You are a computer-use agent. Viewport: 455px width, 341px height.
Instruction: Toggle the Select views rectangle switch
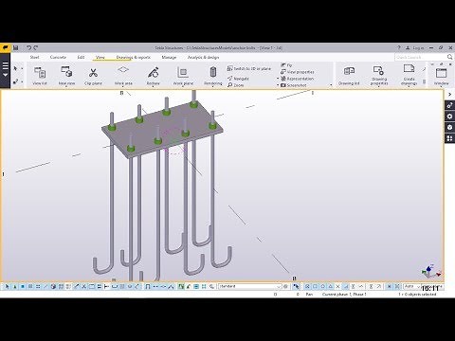92,286
